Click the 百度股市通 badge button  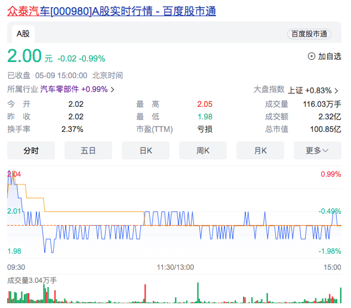point(309,34)
